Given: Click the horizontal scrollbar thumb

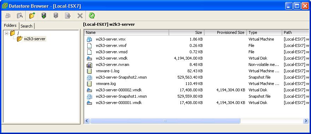Looking at the screenshot, I should tap(165, 121).
